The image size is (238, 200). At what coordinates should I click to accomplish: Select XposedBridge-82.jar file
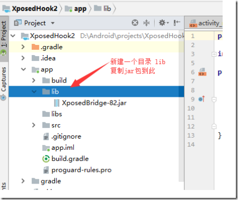click(96, 103)
